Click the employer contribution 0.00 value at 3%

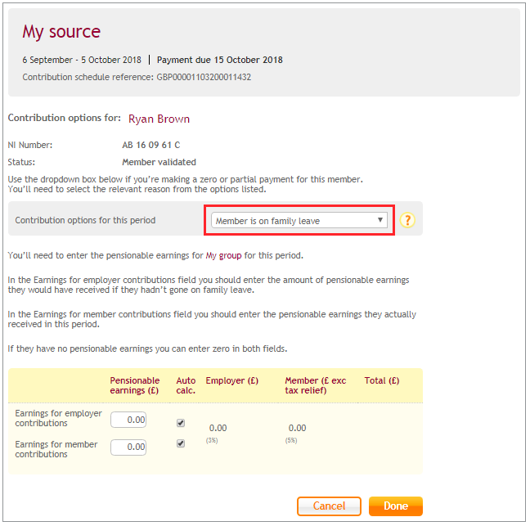click(x=218, y=428)
